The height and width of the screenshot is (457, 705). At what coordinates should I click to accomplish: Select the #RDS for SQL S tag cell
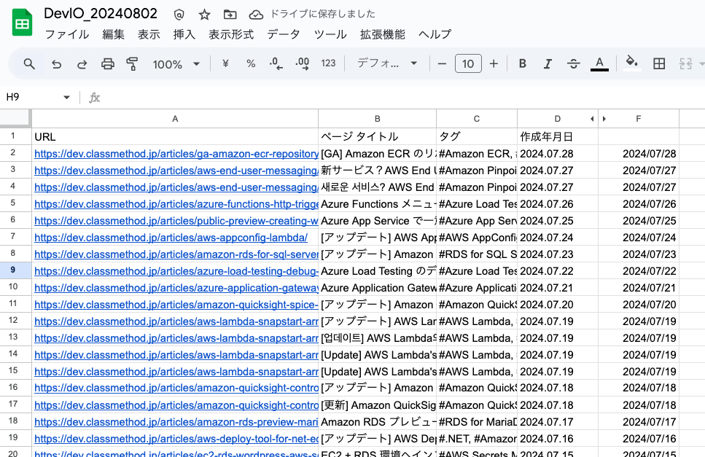pos(477,254)
